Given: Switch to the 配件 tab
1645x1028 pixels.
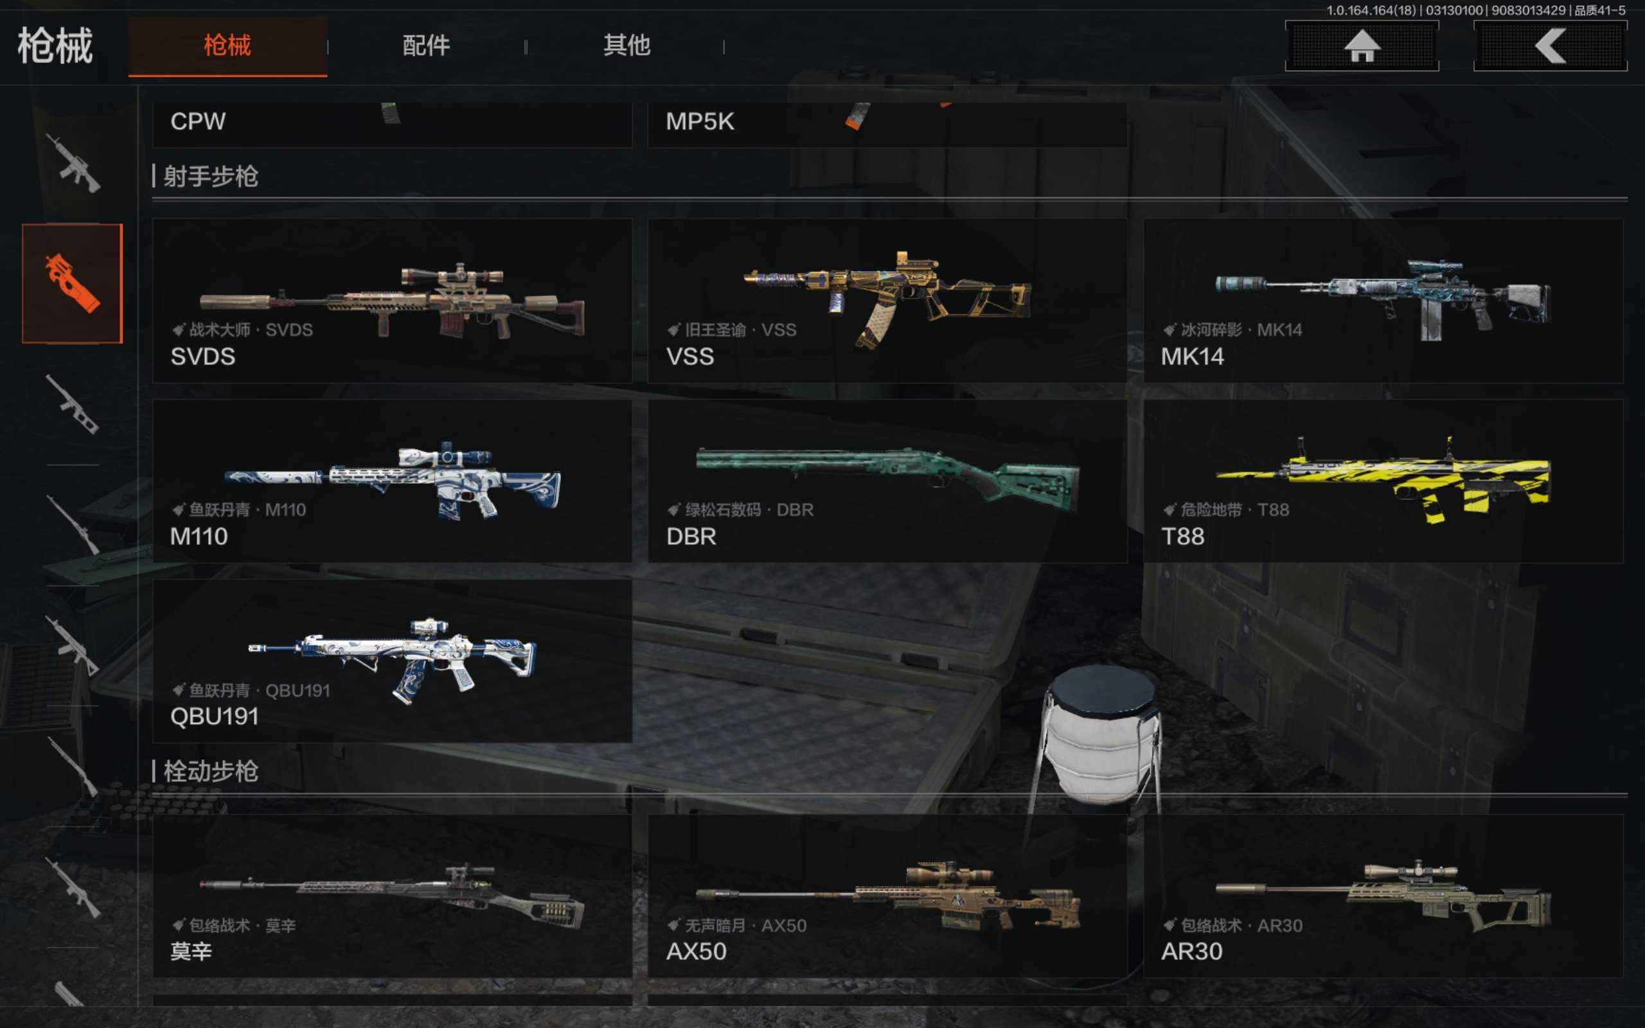Looking at the screenshot, I should tap(426, 46).
